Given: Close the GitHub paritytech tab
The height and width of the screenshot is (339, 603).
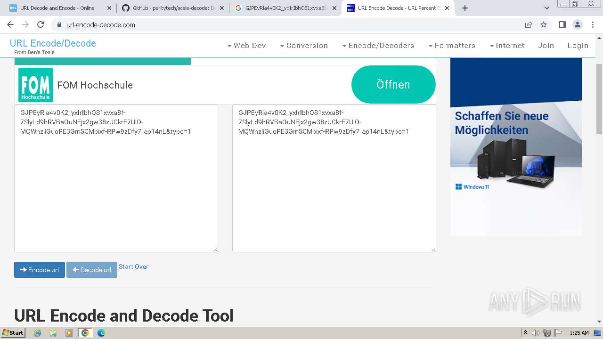Looking at the screenshot, I should pos(221,8).
